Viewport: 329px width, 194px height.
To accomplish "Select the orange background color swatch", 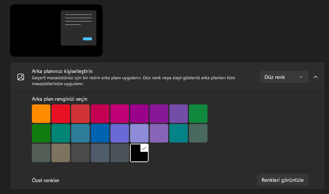I will pyautogui.click(x=41, y=114).
